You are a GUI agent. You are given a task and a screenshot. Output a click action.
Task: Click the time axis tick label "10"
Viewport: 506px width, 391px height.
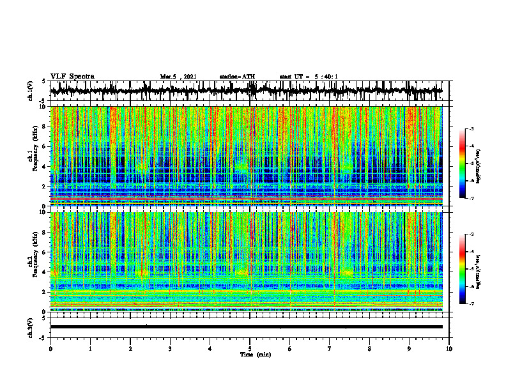coord(449,349)
